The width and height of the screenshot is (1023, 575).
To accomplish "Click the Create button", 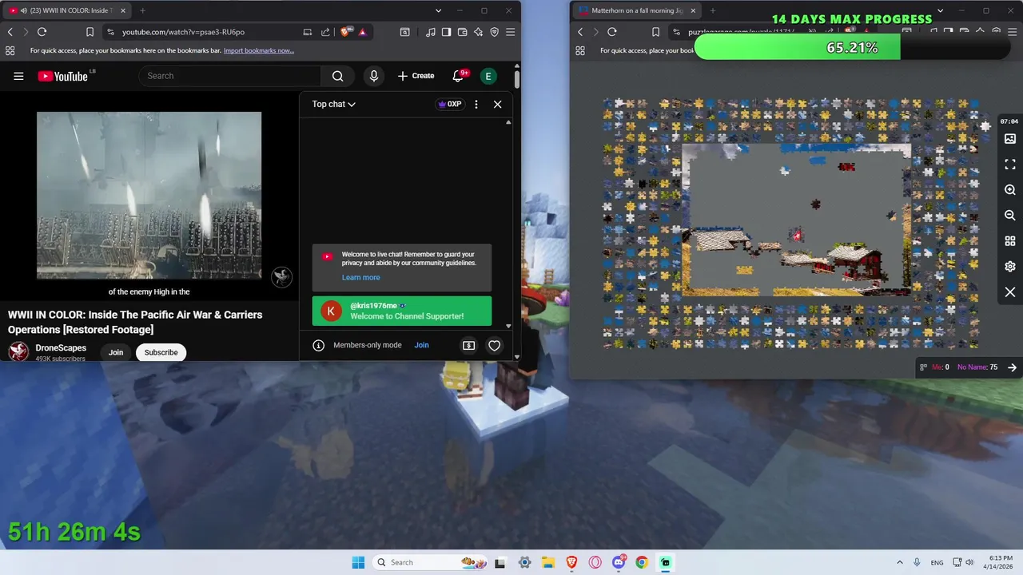I will point(416,76).
